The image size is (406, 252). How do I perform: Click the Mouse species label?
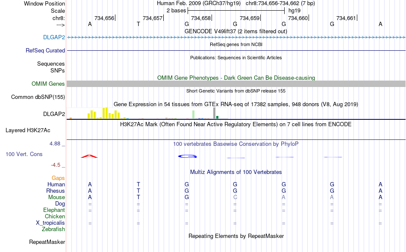(x=56, y=197)
